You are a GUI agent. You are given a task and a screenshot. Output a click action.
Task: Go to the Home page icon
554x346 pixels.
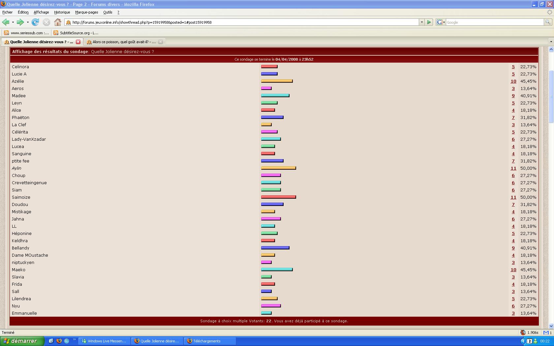point(58,22)
